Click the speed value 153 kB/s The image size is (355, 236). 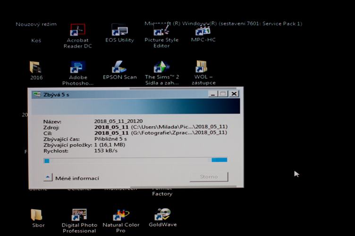coord(106,150)
